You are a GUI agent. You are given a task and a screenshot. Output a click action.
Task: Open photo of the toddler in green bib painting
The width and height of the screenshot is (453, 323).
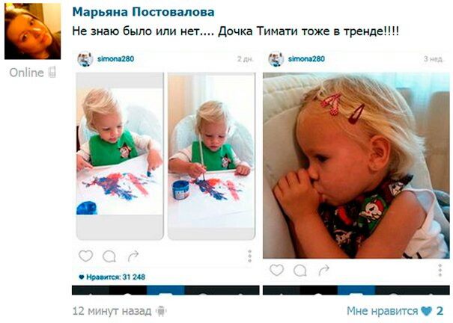[165, 156]
